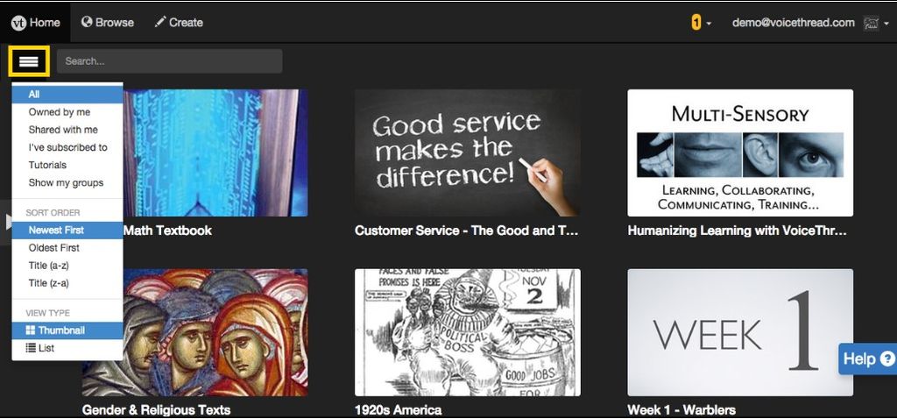Click into the Search field
The image size is (897, 419).
coord(169,61)
